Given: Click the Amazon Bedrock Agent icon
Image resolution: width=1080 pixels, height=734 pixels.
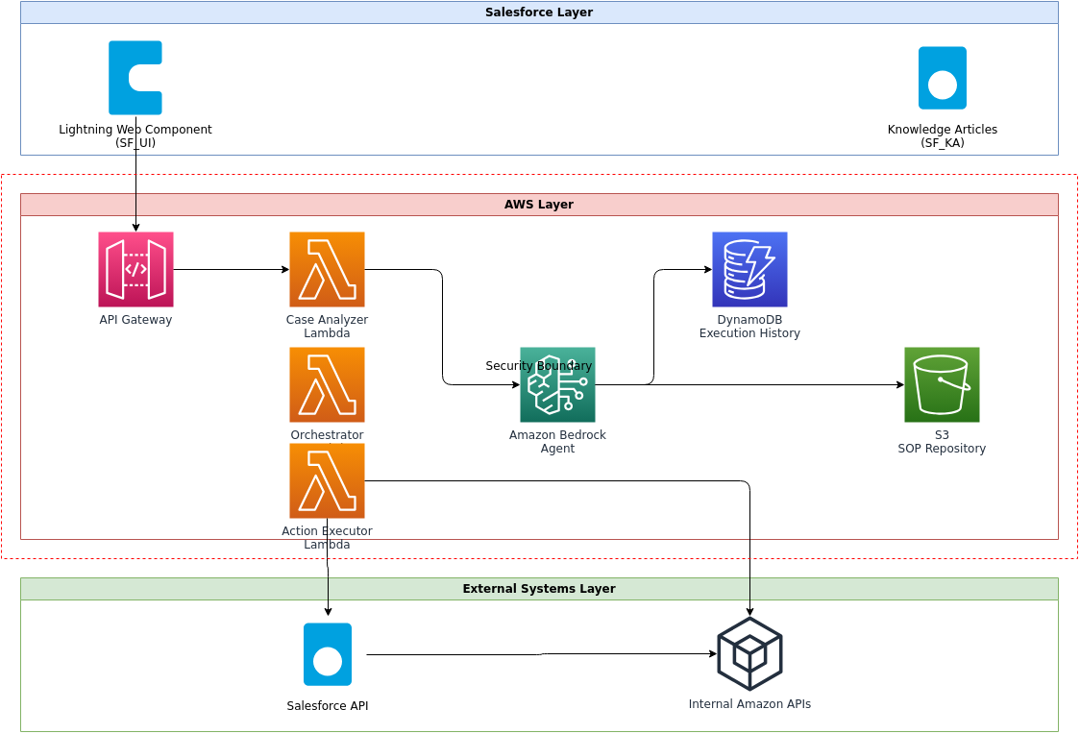Looking at the screenshot, I should [558, 386].
